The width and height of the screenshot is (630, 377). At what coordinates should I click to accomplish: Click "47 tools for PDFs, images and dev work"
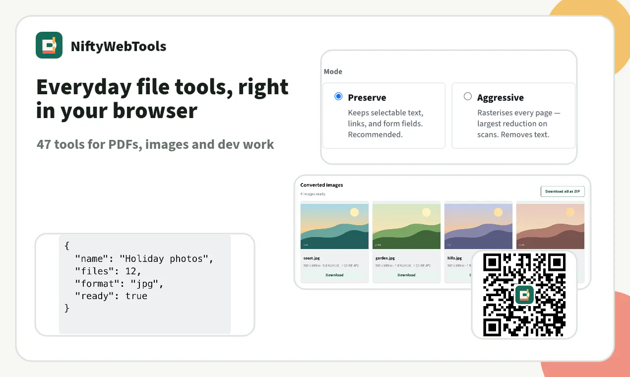pos(155,144)
